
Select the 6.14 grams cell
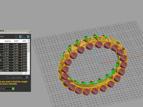tap(8, 44)
